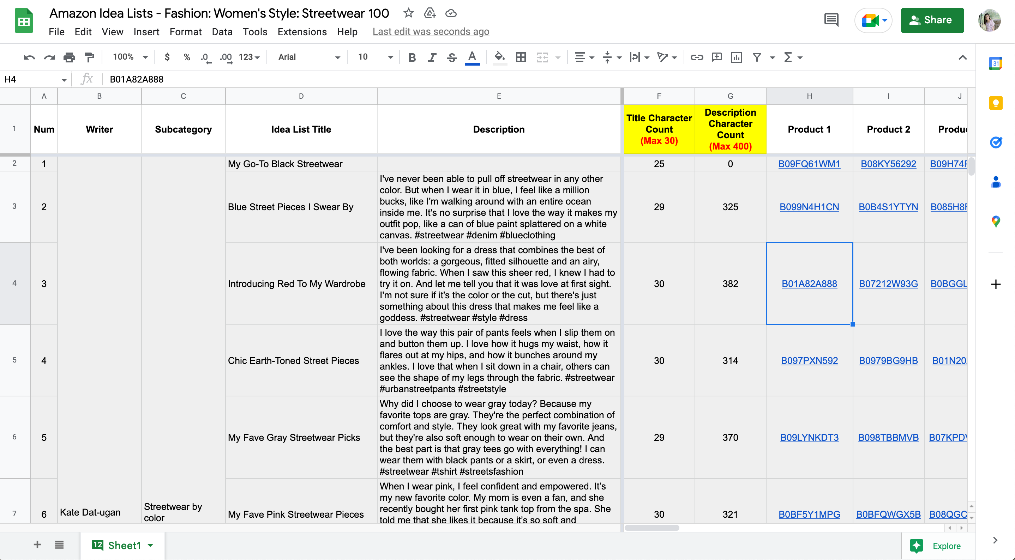Open Google Calendar side panel

point(995,63)
